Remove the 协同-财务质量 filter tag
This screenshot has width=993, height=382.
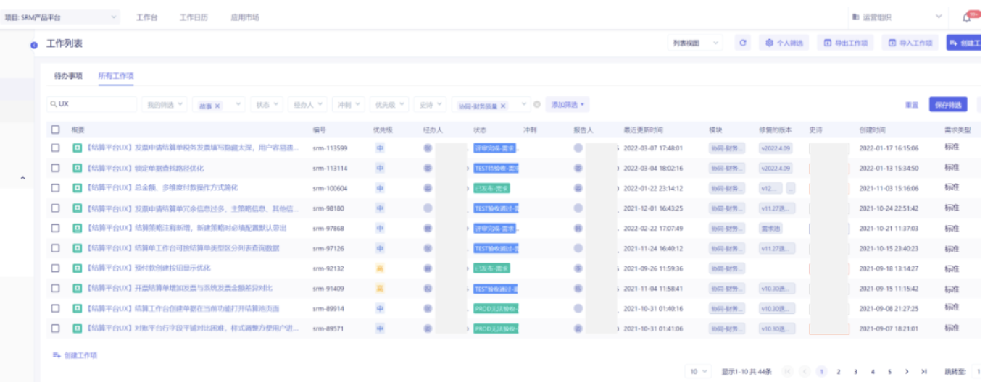coord(503,106)
